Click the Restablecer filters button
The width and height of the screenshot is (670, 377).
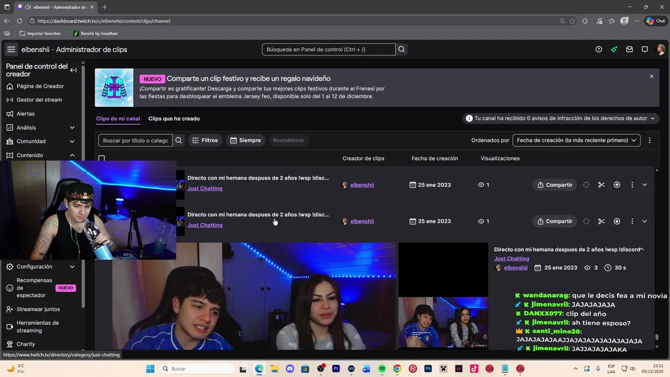tap(288, 140)
